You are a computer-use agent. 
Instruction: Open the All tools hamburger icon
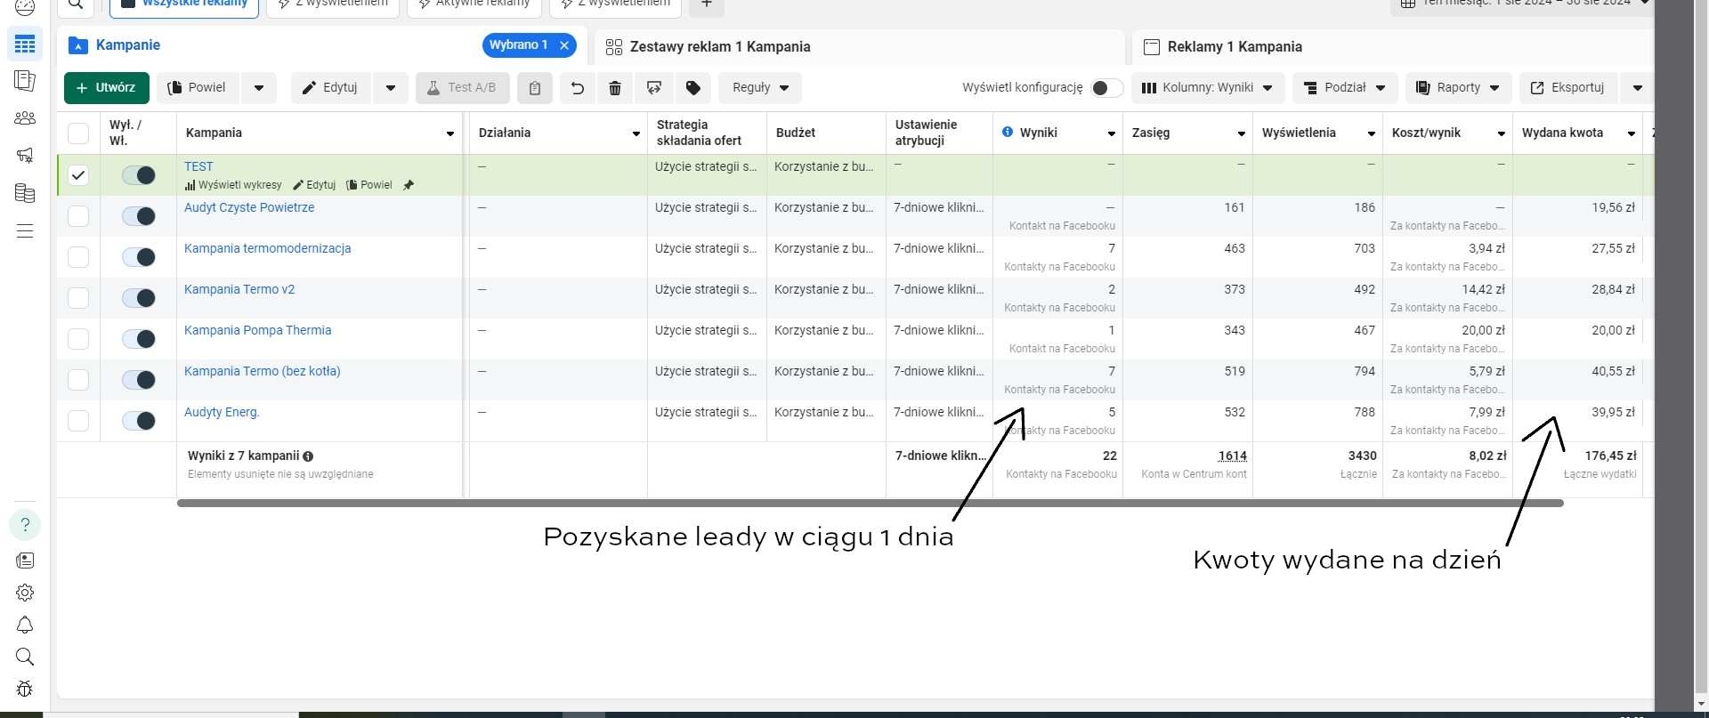(25, 231)
